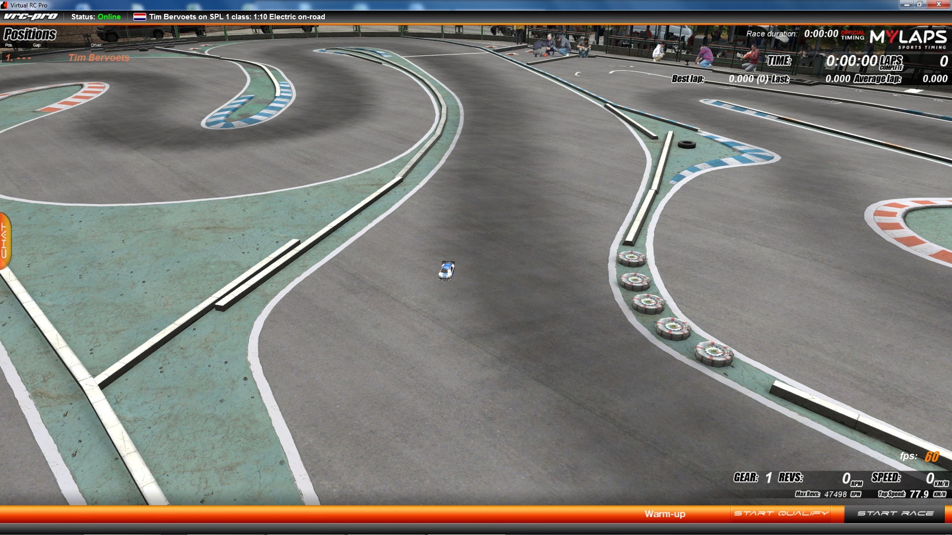Click the Official Timing badge

(852, 35)
